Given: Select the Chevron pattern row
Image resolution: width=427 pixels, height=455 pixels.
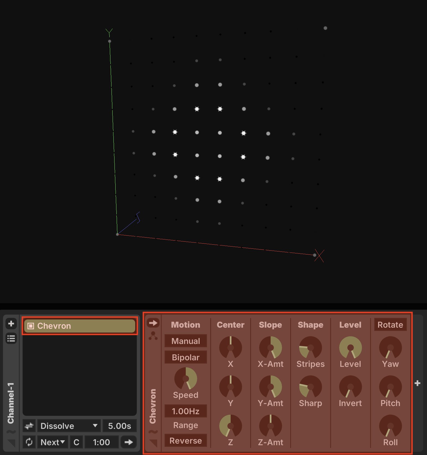Looking at the screenshot, I should tap(80, 326).
